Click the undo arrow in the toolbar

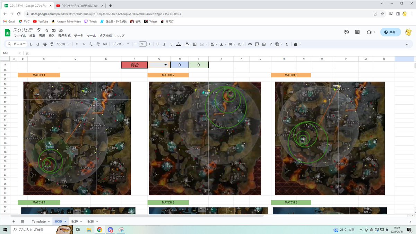click(31, 44)
